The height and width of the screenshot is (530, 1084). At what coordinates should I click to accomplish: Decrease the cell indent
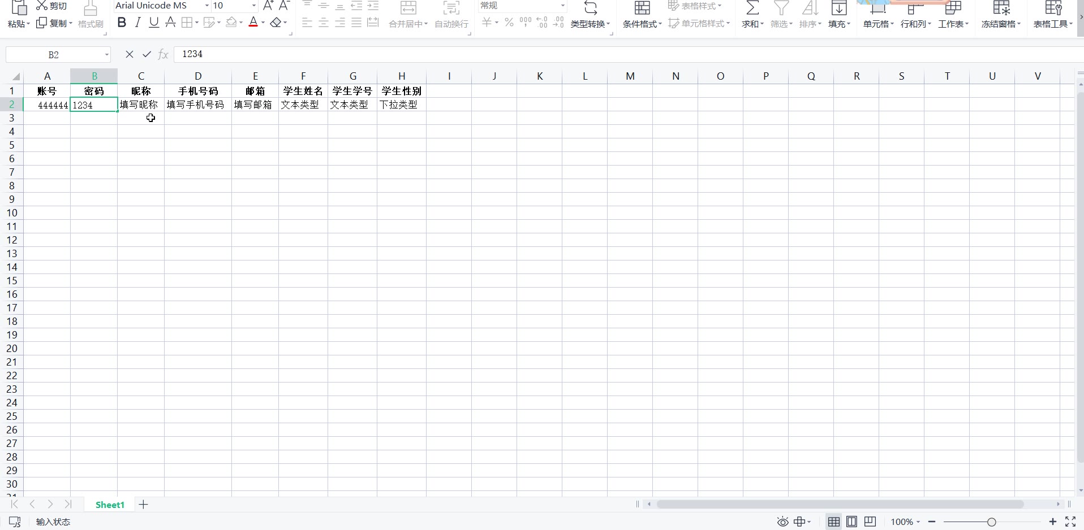[356, 6]
